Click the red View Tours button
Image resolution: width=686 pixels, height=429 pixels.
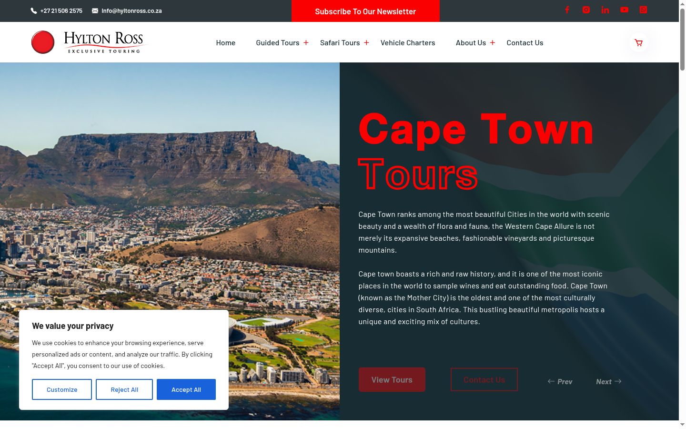pos(392,379)
